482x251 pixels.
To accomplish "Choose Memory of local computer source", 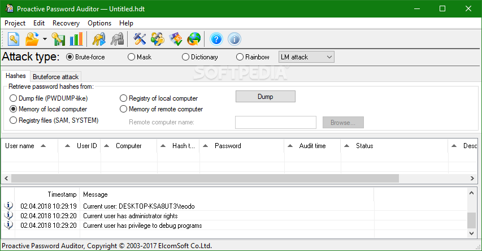I will click(48, 109).
